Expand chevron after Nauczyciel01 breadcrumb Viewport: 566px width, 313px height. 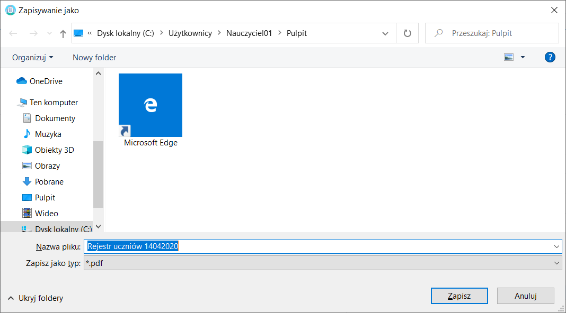click(x=279, y=33)
